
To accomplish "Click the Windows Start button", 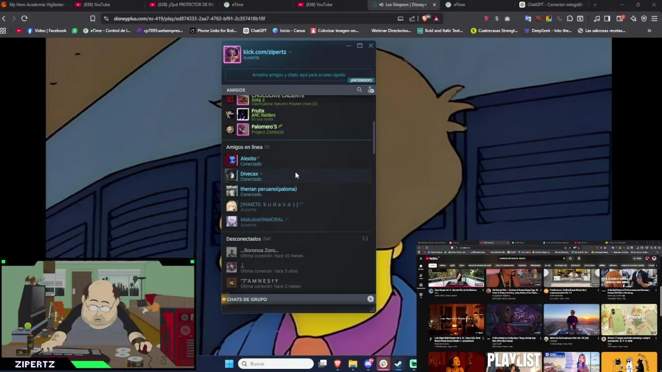I will [229, 364].
